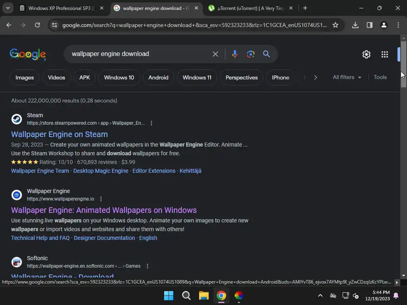Open Wallpaper Engine on Steam result
The height and width of the screenshot is (305, 407).
coord(60,134)
